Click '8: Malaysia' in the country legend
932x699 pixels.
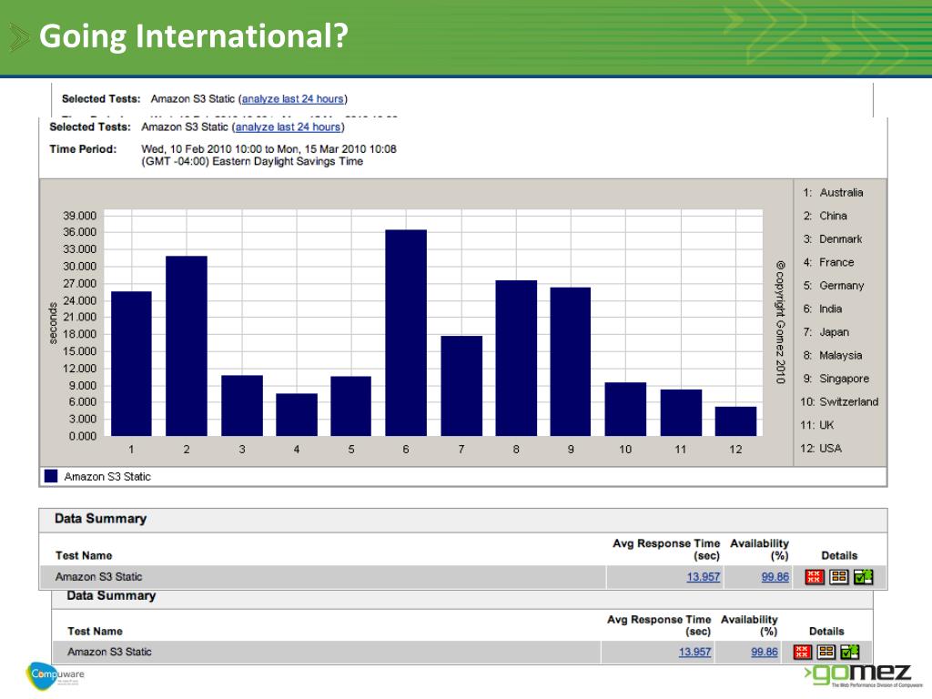tap(832, 355)
